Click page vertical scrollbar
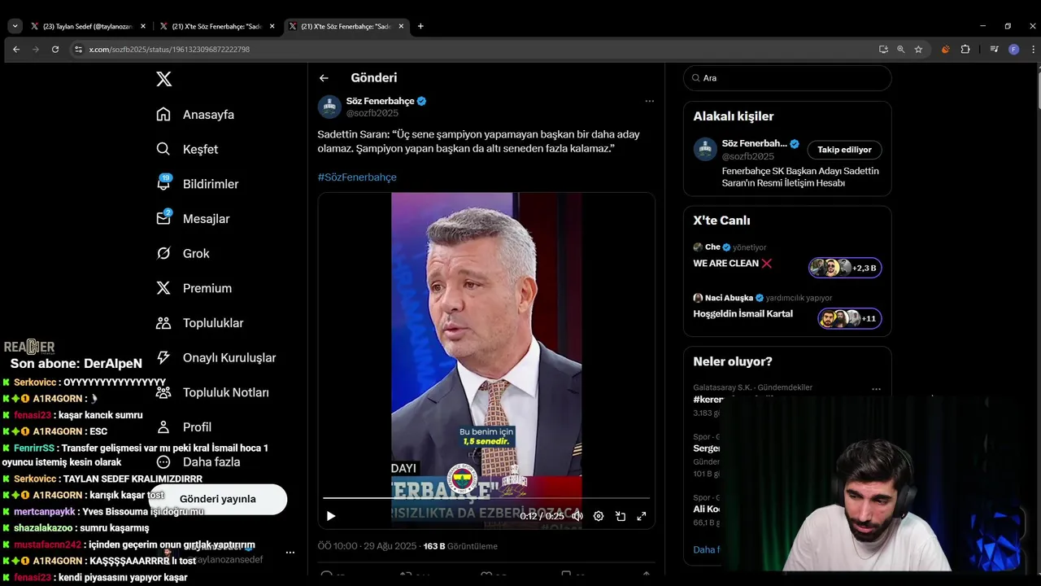 pyautogui.click(x=1039, y=90)
